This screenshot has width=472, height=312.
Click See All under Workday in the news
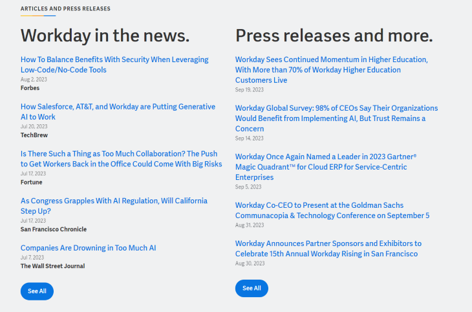(37, 291)
